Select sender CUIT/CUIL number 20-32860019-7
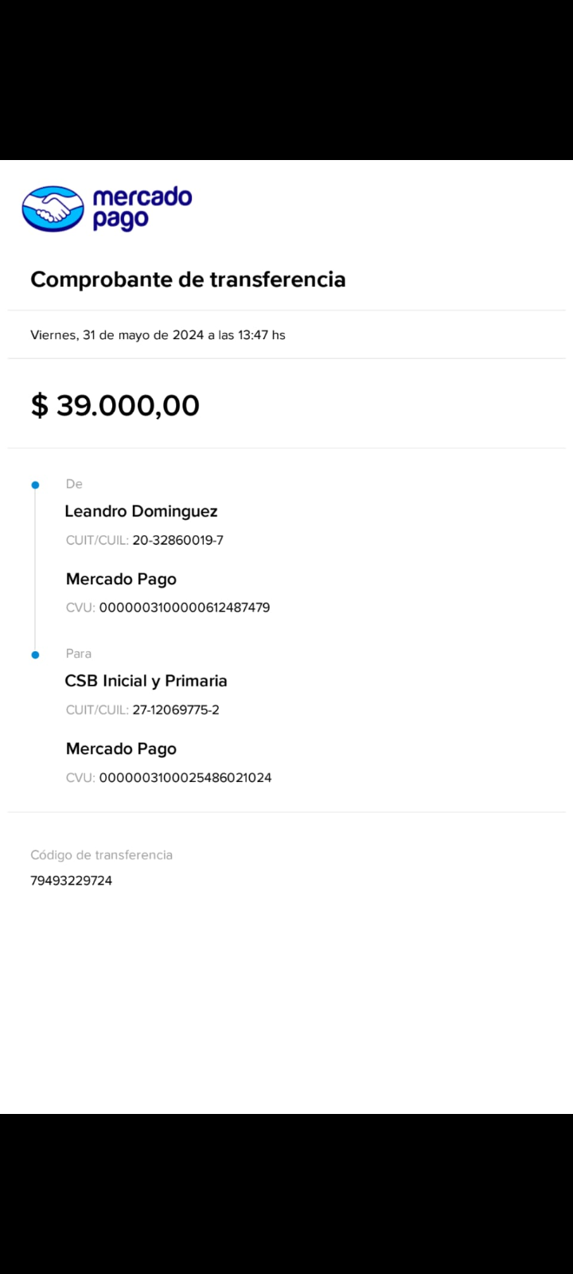This screenshot has height=1274, width=573. tap(177, 541)
